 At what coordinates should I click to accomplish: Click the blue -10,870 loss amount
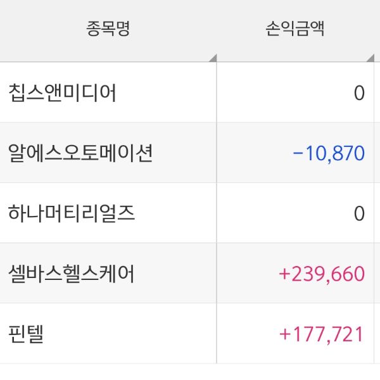pos(329,153)
